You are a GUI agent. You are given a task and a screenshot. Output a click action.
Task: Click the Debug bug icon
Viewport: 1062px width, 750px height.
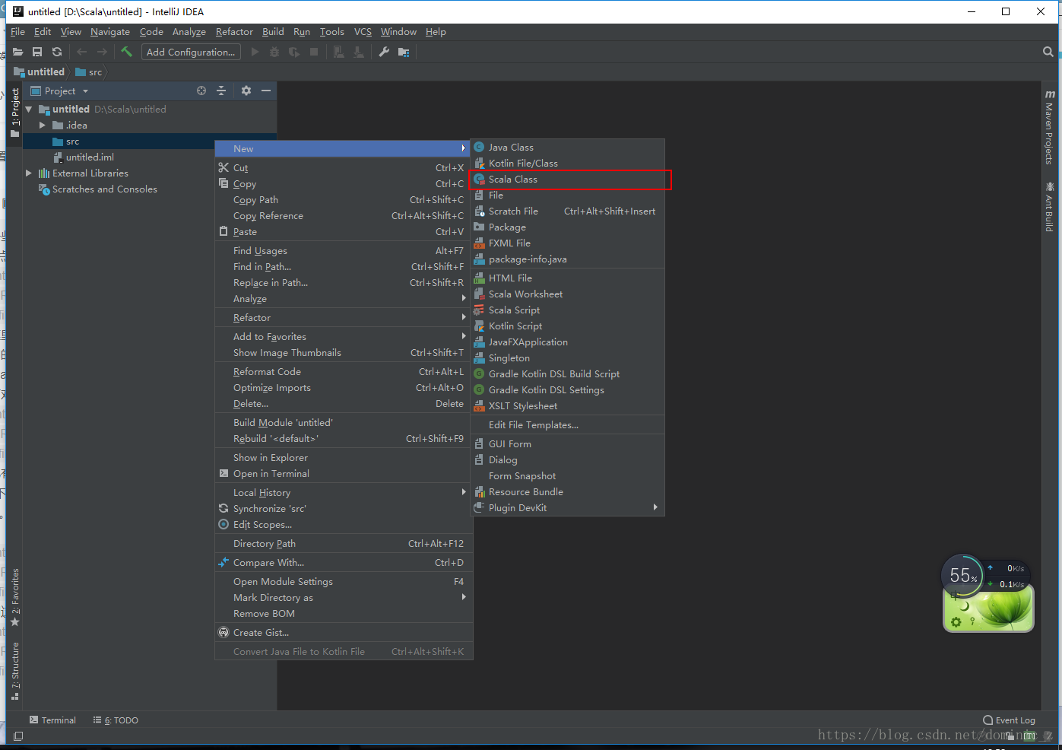[x=274, y=52]
